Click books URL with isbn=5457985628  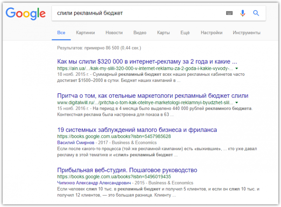click(114, 136)
